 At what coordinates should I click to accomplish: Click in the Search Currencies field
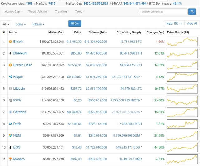tap(163, 12)
